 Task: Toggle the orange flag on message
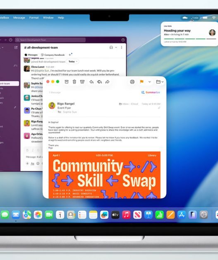pyautogui.click(x=141, y=82)
